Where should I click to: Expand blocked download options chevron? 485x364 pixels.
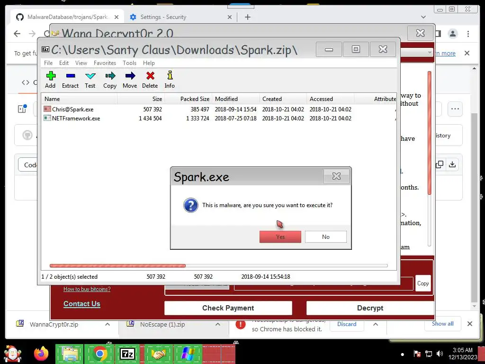(x=376, y=324)
